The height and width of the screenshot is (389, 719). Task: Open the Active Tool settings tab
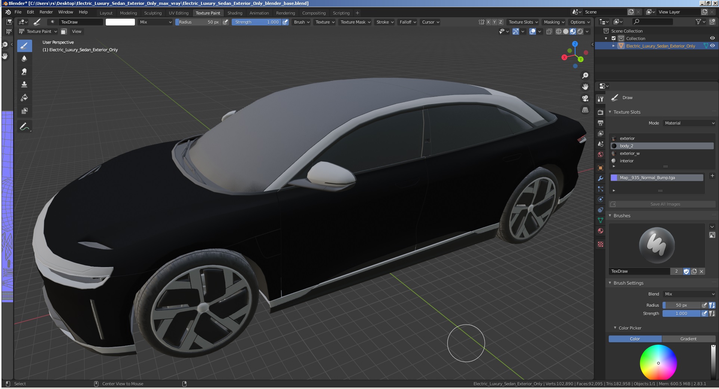click(x=601, y=99)
